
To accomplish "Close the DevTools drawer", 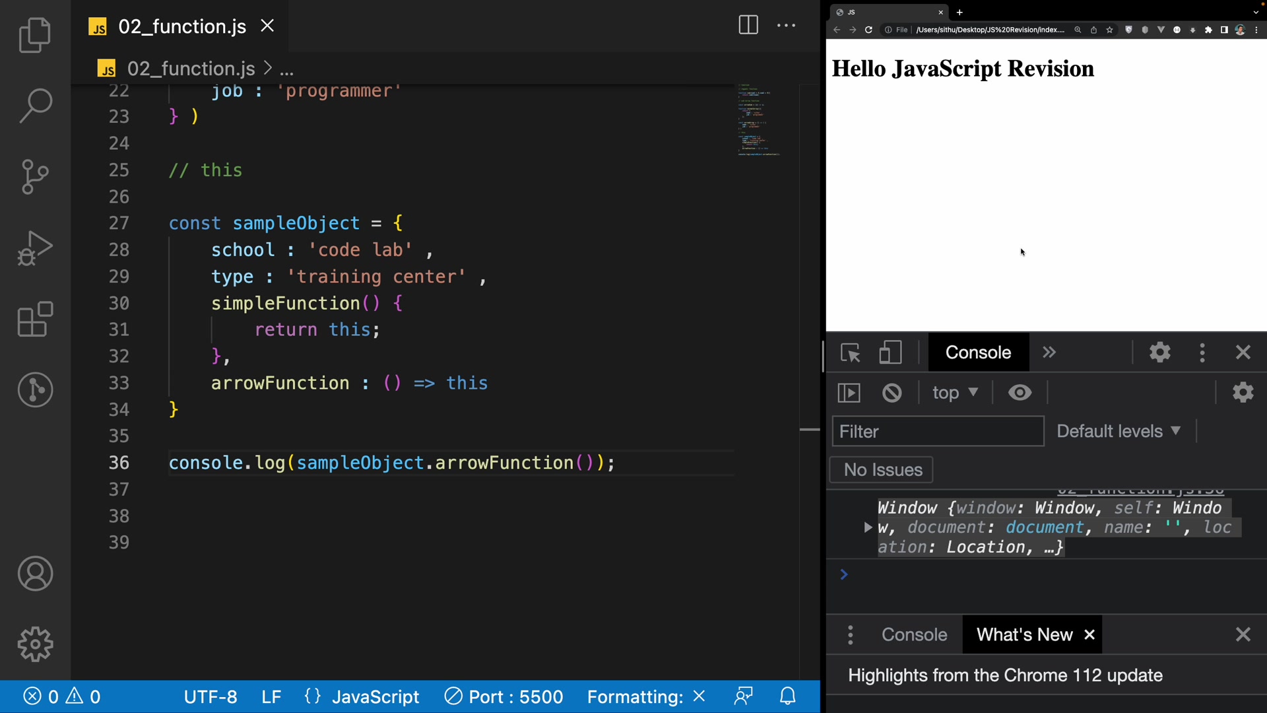I will point(1243,635).
